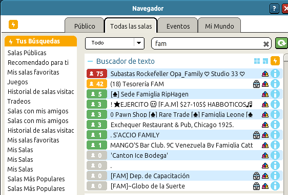Image resolution: width=288 pixels, height=195 pixels.
Task: Switch results to thumbnail grid view
Action: pyautogui.click(x=257, y=61)
